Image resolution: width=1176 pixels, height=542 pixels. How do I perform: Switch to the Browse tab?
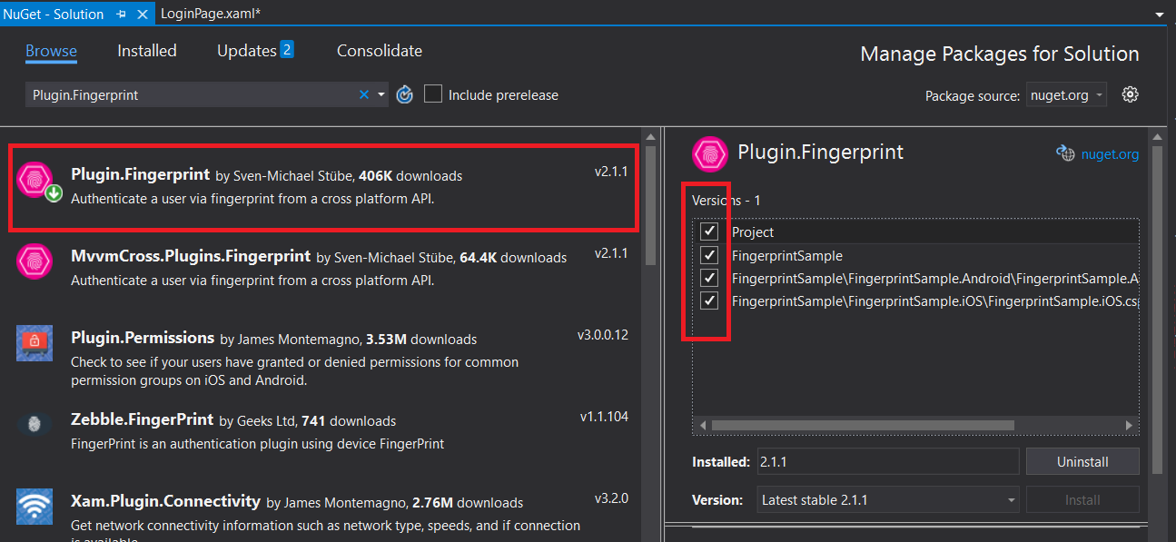pyautogui.click(x=51, y=51)
